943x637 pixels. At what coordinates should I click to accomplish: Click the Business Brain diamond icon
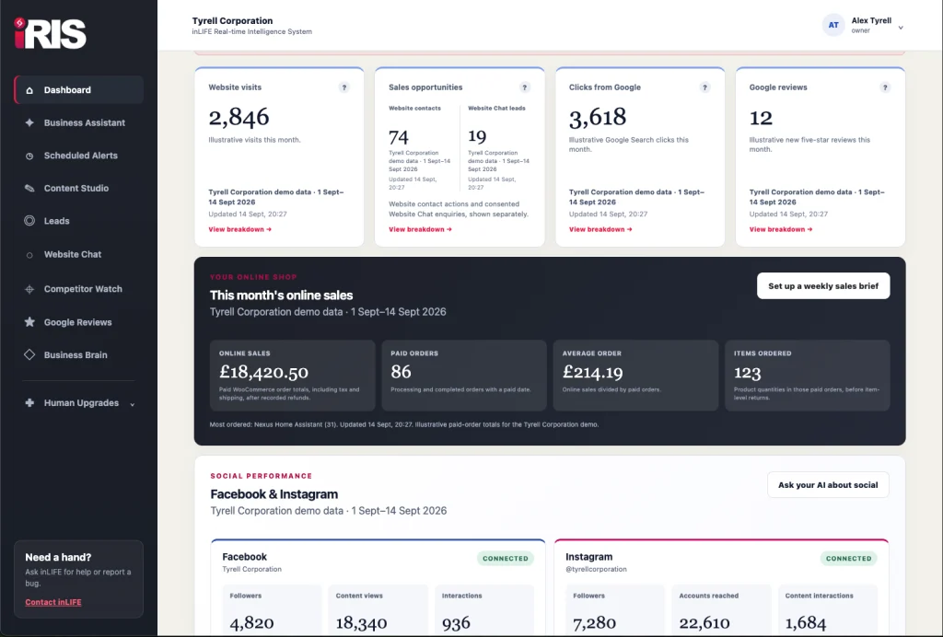pyautogui.click(x=29, y=354)
